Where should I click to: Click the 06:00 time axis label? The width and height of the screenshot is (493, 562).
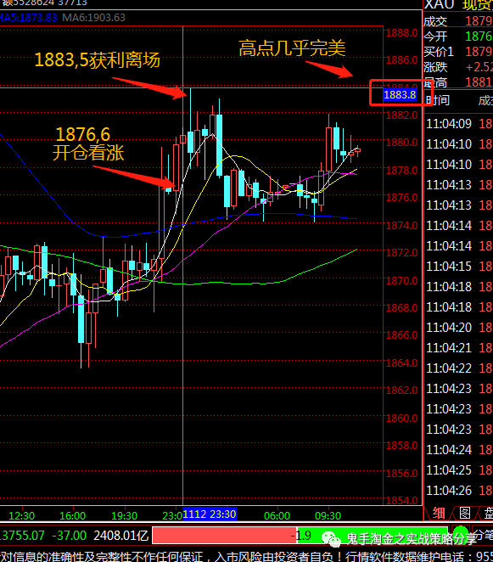click(277, 516)
